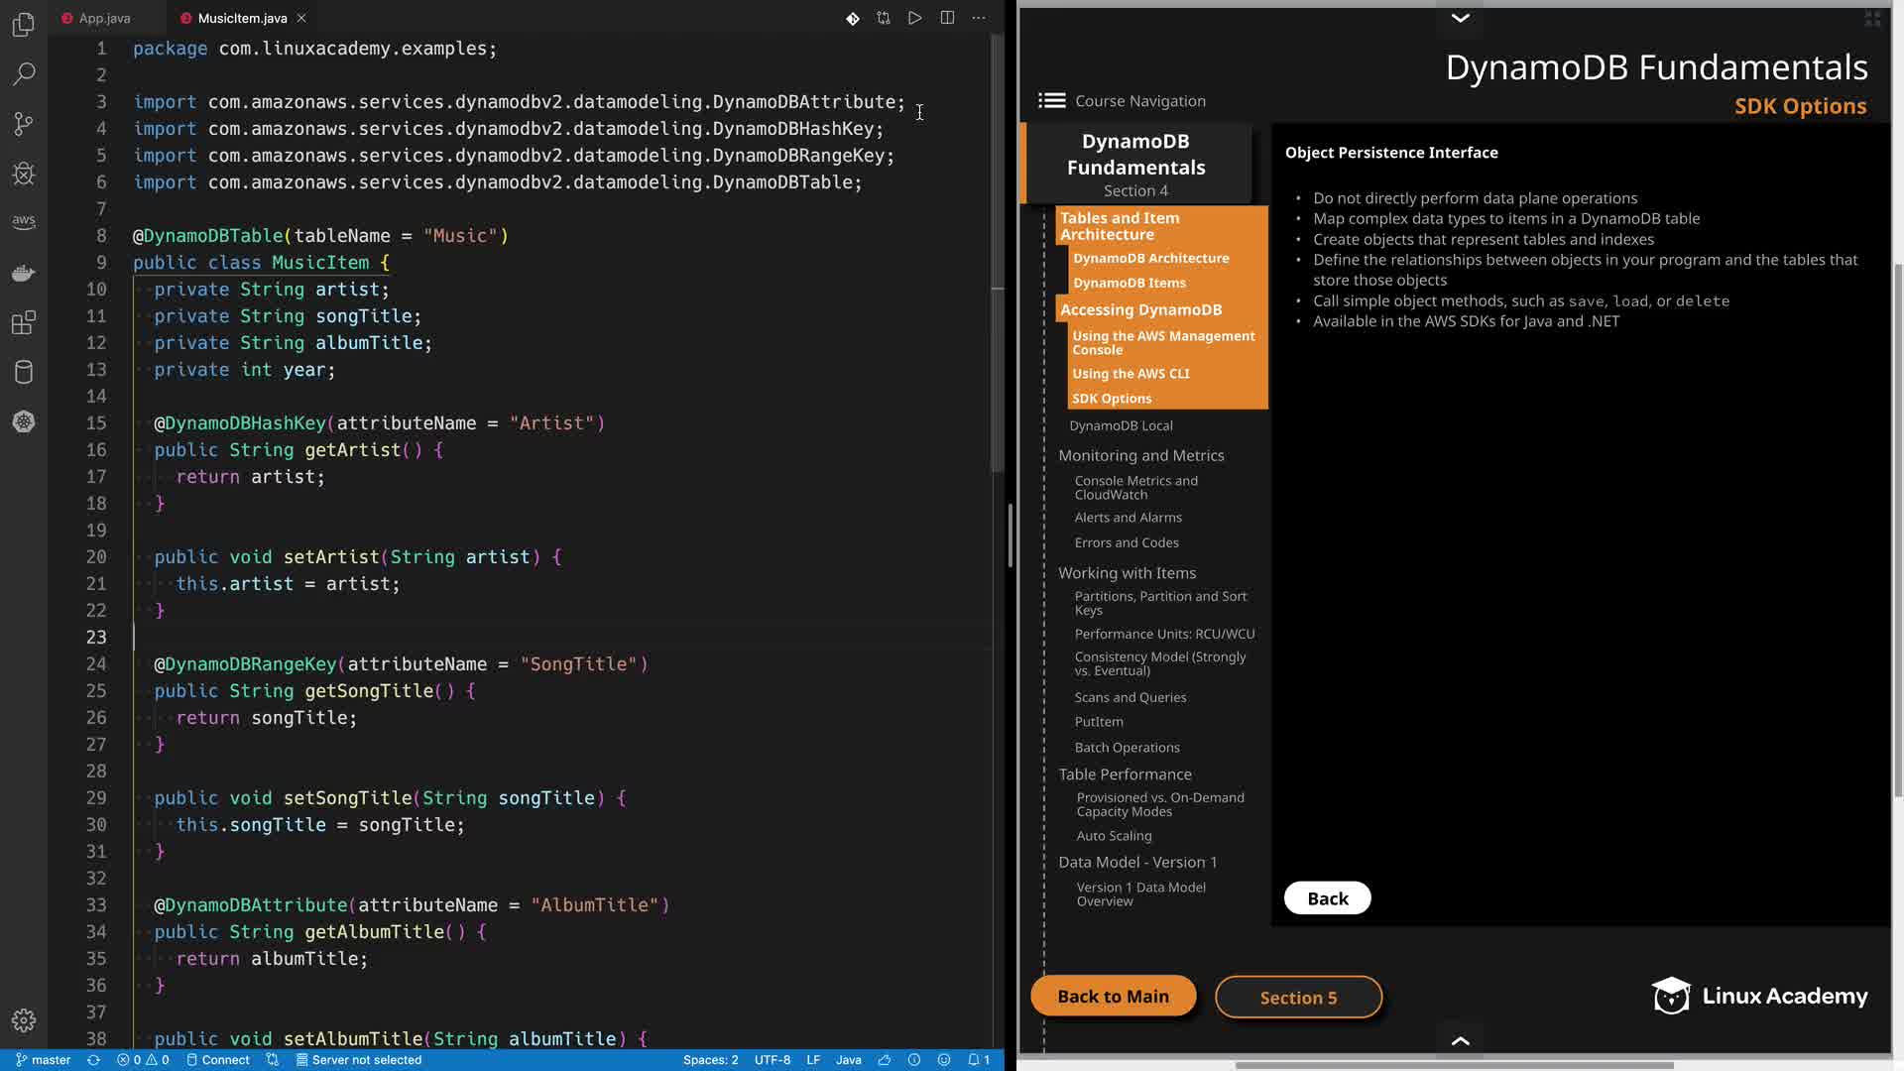Image resolution: width=1904 pixels, height=1071 pixels.
Task: Open the Kubernetes helm-wheel icon
Action: (x=24, y=422)
